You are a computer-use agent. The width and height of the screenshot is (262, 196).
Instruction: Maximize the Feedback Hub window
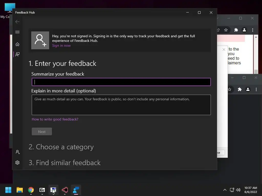[x=199, y=13]
